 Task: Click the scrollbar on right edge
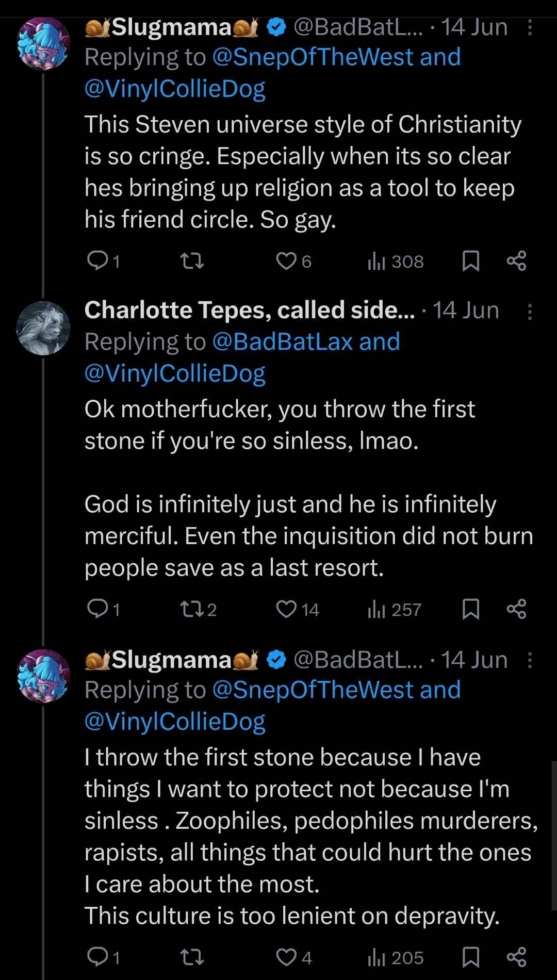click(x=553, y=836)
